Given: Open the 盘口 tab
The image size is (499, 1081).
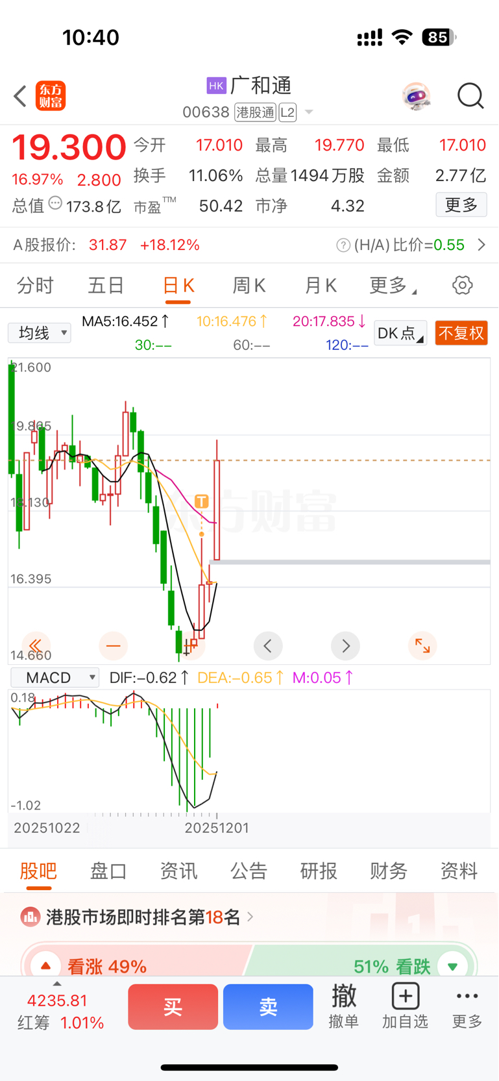Looking at the screenshot, I should pyautogui.click(x=108, y=871).
